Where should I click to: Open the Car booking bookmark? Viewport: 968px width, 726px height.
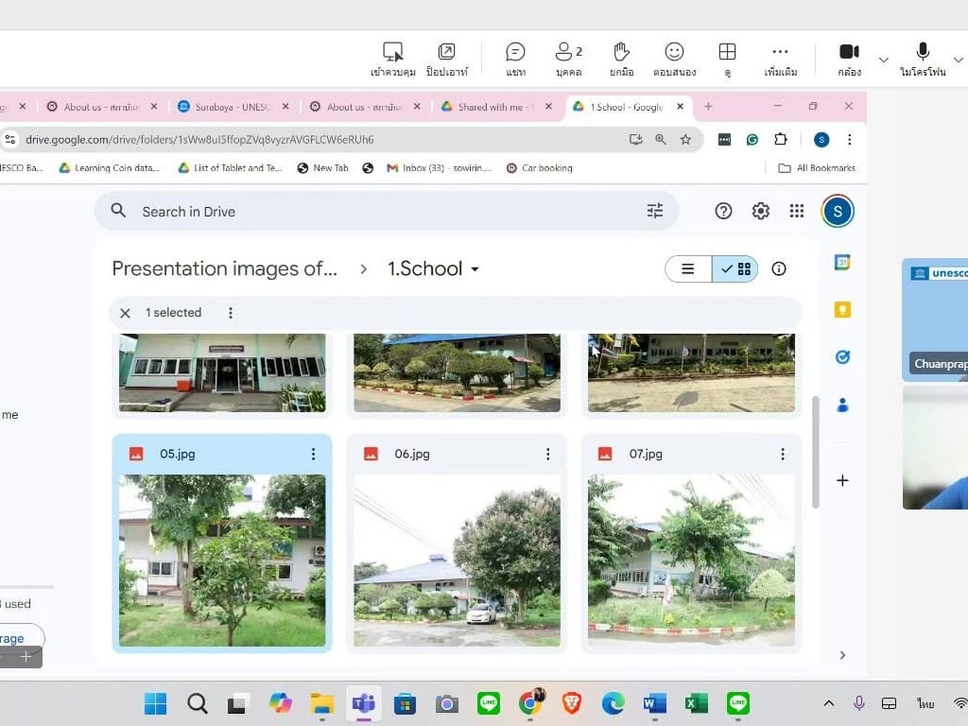[540, 168]
